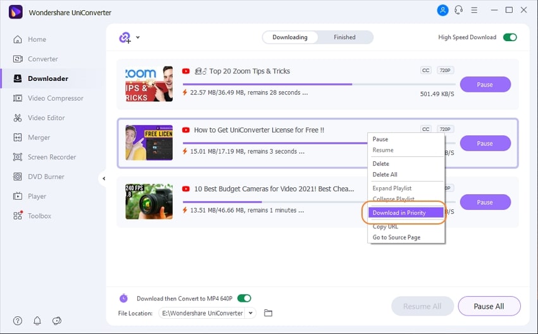Choose Resume in the context menu

pyautogui.click(x=406, y=150)
